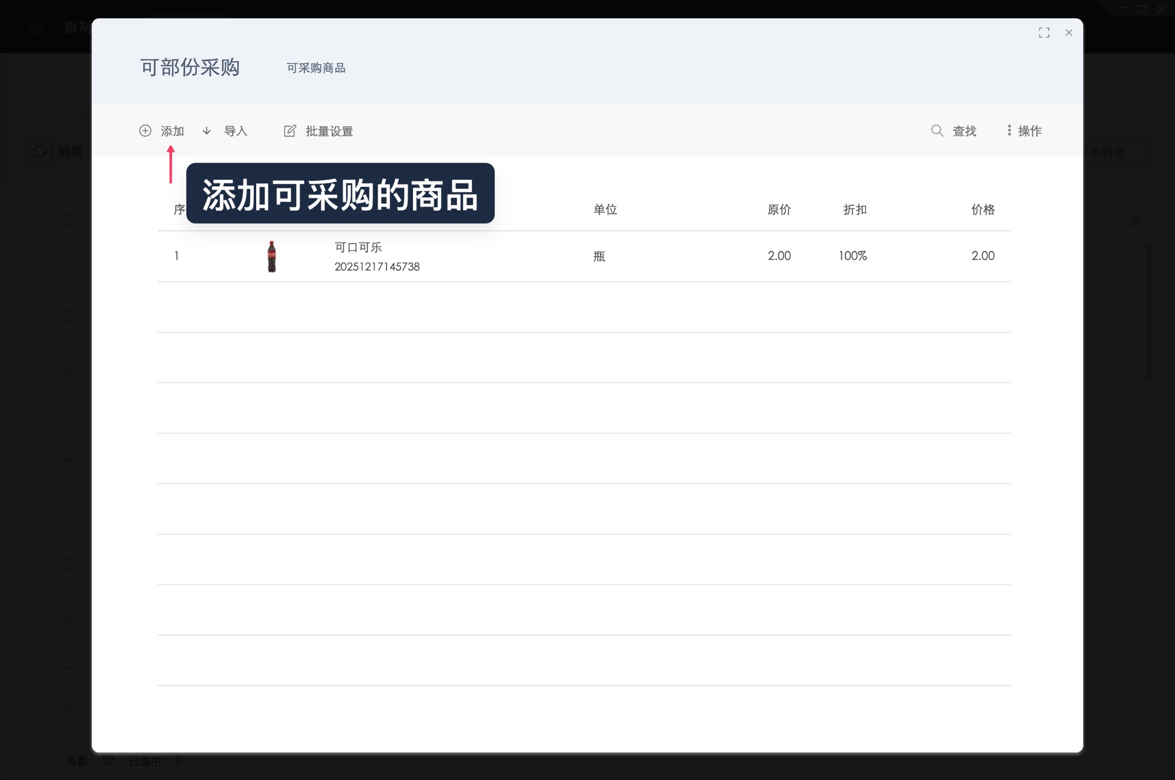This screenshot has height=780, width=1175.
Task: Click the magnifier icon beside 查找
Action: (936, 130)
